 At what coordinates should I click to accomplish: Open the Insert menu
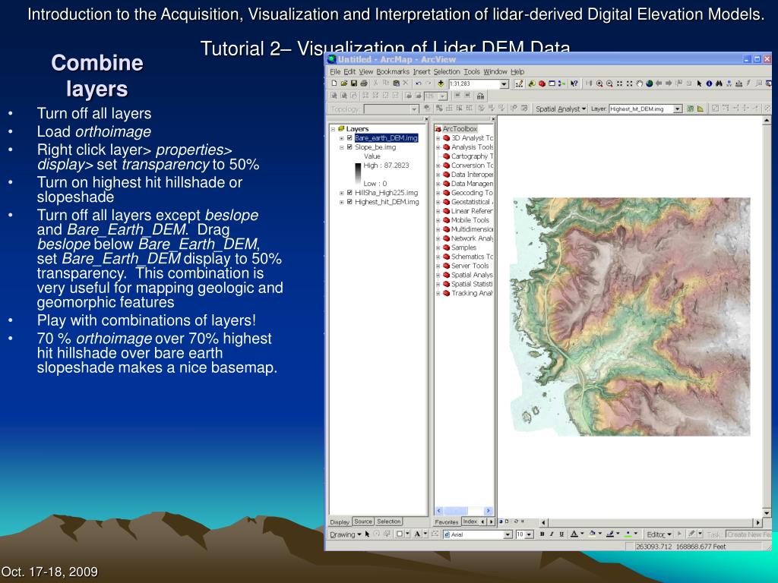click(422, 71)
